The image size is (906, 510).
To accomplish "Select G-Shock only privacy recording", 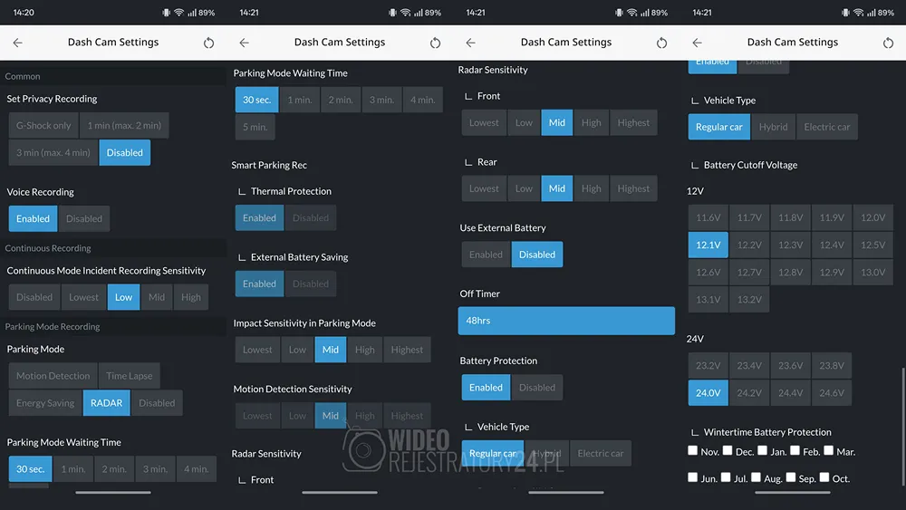I will [x=43, y=126].
